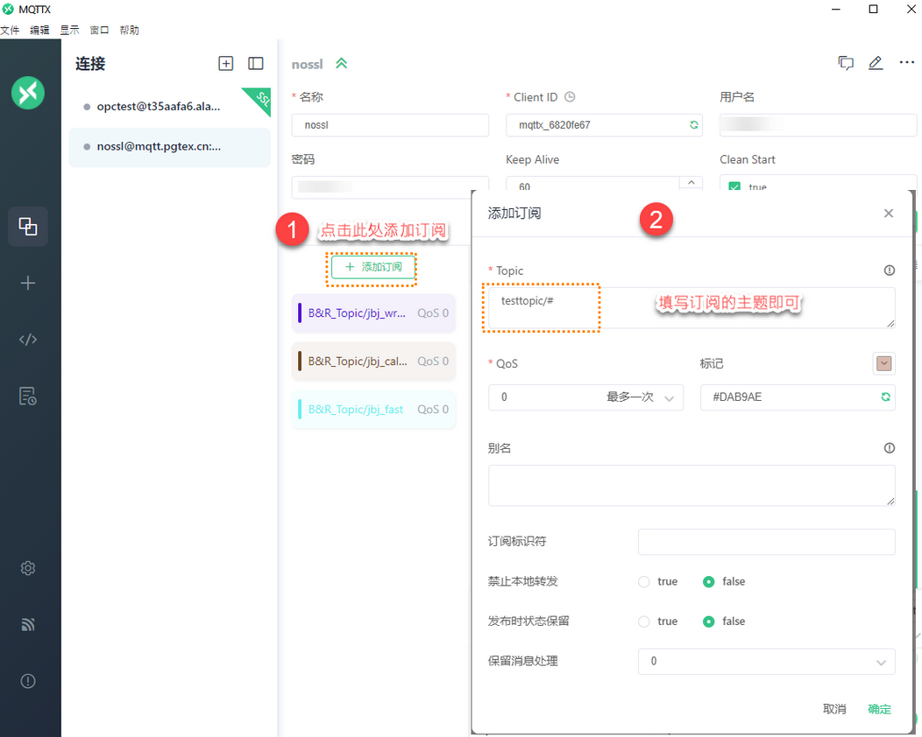The height and width of the screenshot is (737, 922).
Task: Expand the 保留消息处理 dropdown
Action: [766, 662]
